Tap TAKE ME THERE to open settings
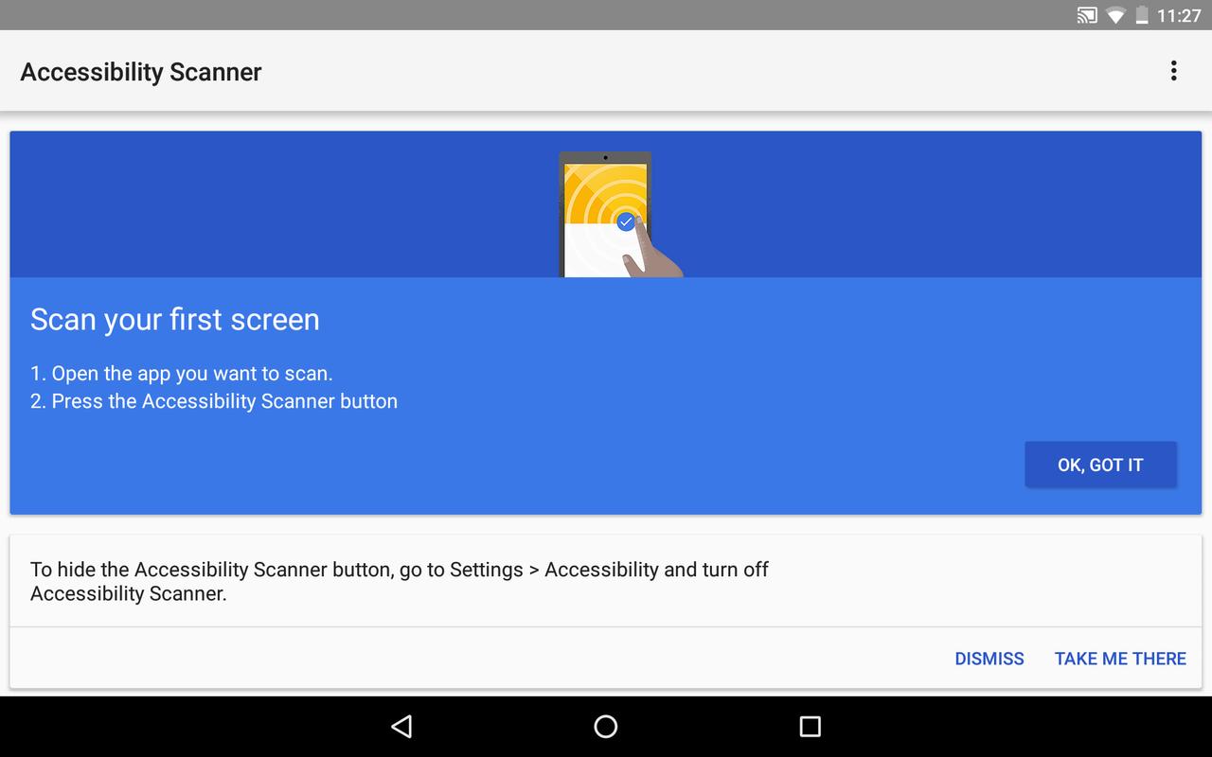This screenshot has height=757, width=1212. pyautogui.click(x=1120, y=659)
